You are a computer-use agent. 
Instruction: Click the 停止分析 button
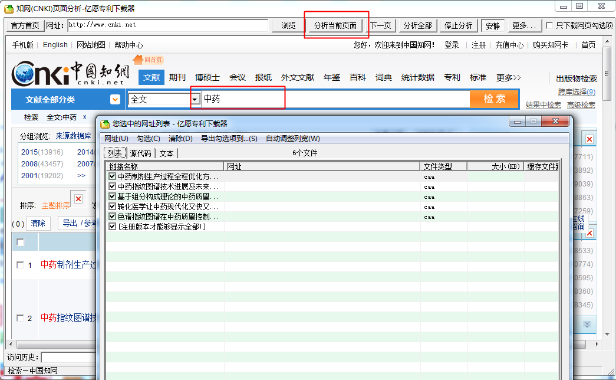tap(458, 25)
